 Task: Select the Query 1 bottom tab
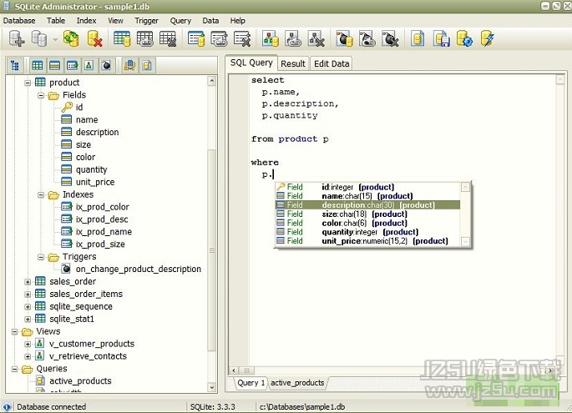point(251,383)
